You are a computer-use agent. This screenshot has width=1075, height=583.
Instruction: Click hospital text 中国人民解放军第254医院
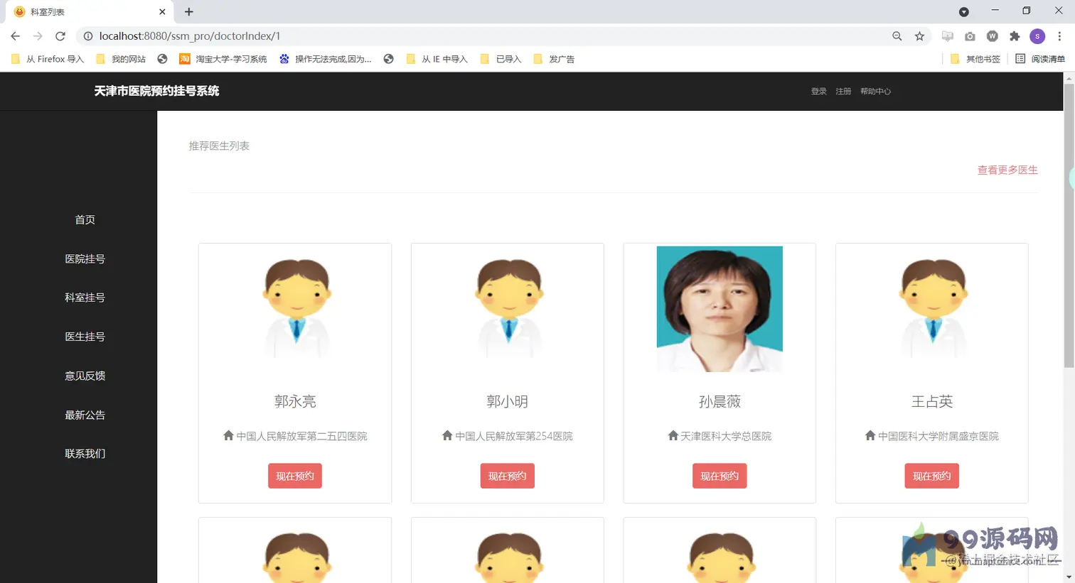point(514,436)
